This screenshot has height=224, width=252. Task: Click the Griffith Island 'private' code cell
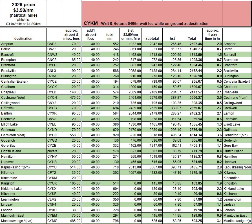point(54,151)
